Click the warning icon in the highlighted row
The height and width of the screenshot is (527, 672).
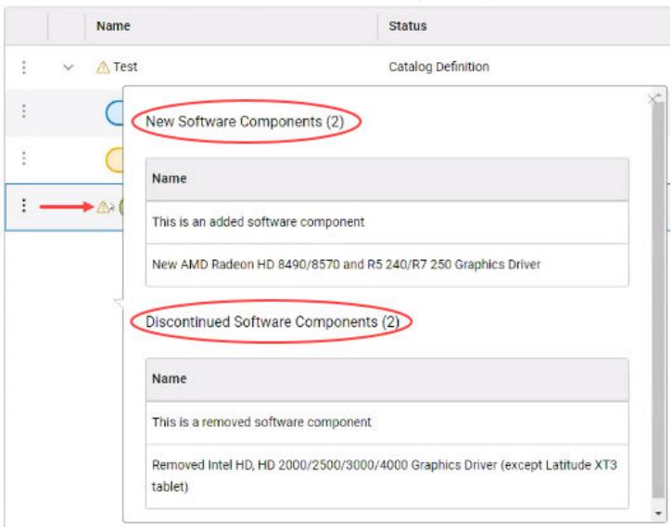point(103,207)
